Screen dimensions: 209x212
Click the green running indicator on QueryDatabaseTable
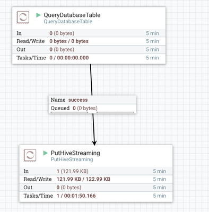(38, 15)
